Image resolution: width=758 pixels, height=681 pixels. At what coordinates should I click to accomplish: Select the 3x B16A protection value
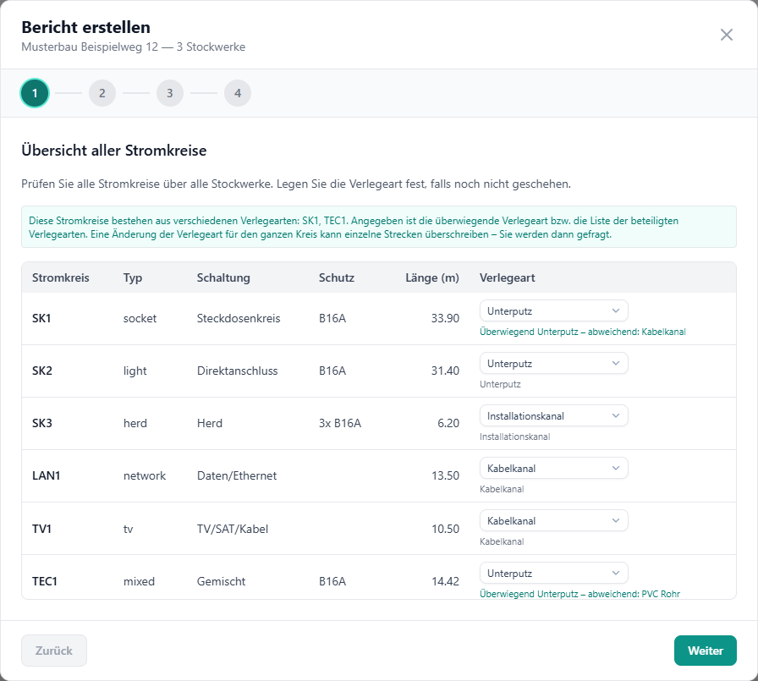[340, 423]
